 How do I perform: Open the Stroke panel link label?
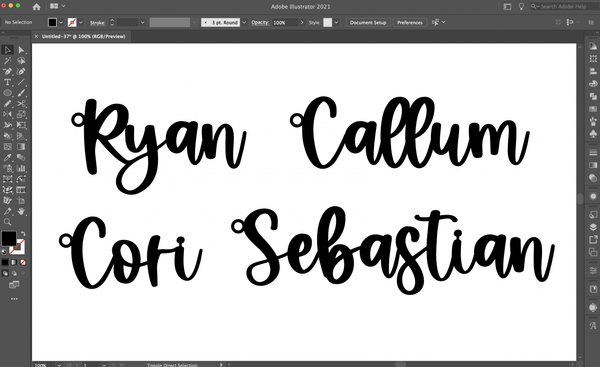(x=98, y=23)
